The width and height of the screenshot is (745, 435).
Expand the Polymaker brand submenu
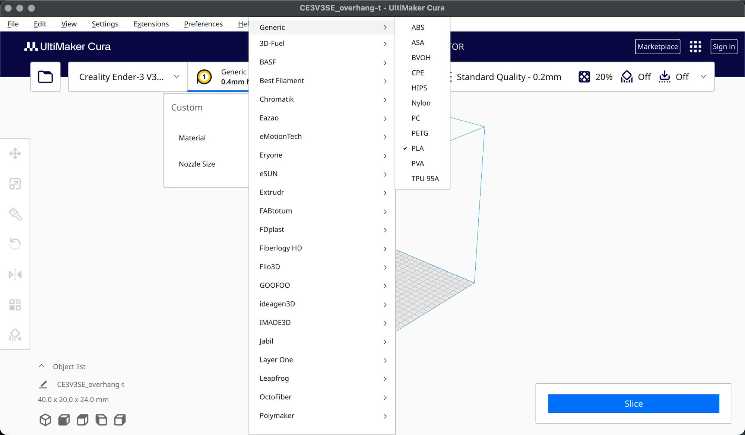click(x=322, y=416)
